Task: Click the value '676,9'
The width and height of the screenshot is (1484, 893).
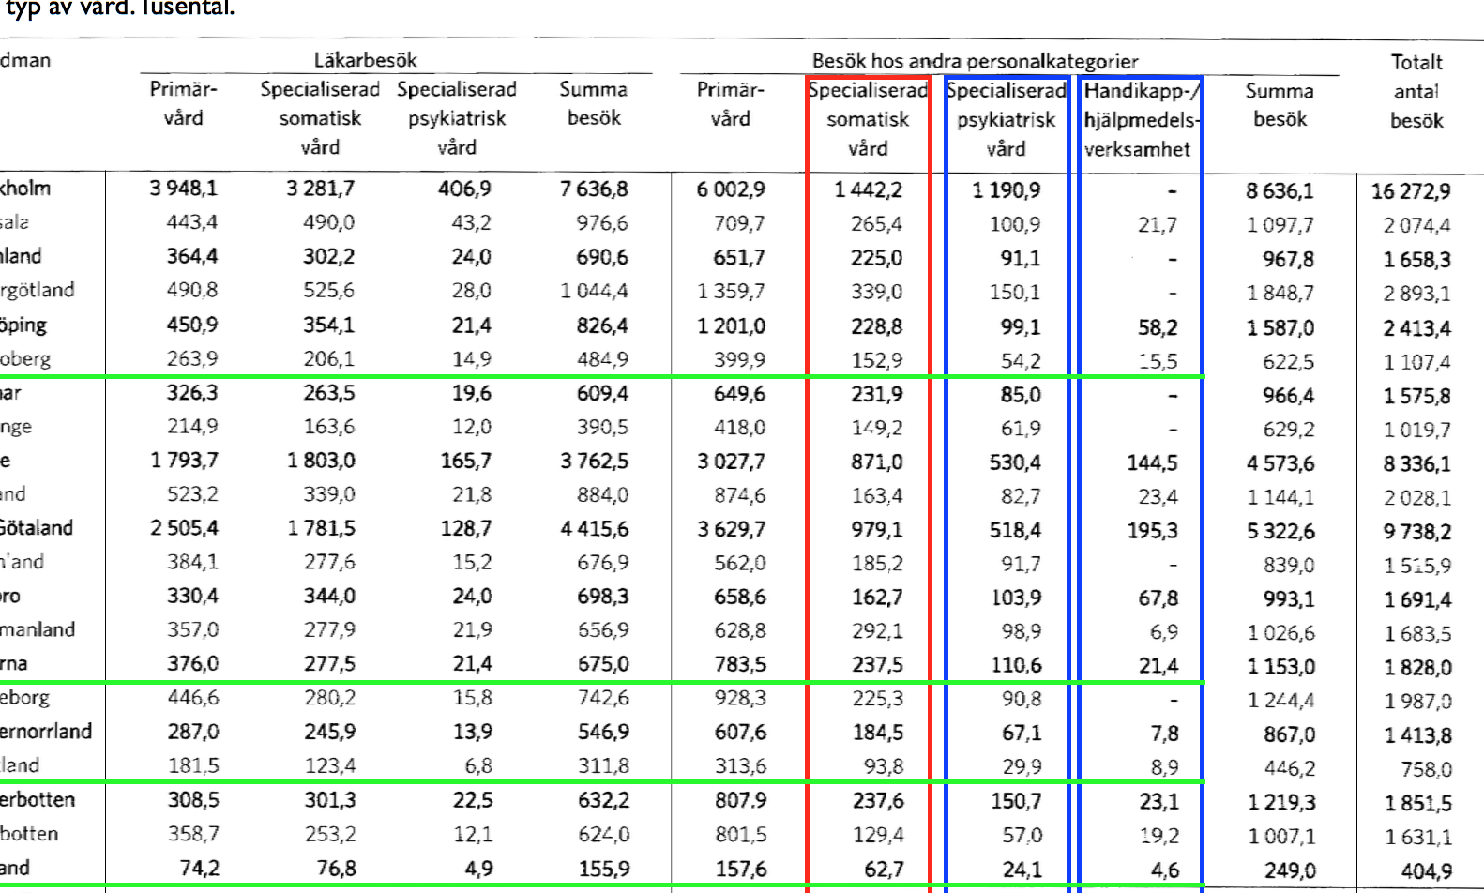Action: click(602, 563)
